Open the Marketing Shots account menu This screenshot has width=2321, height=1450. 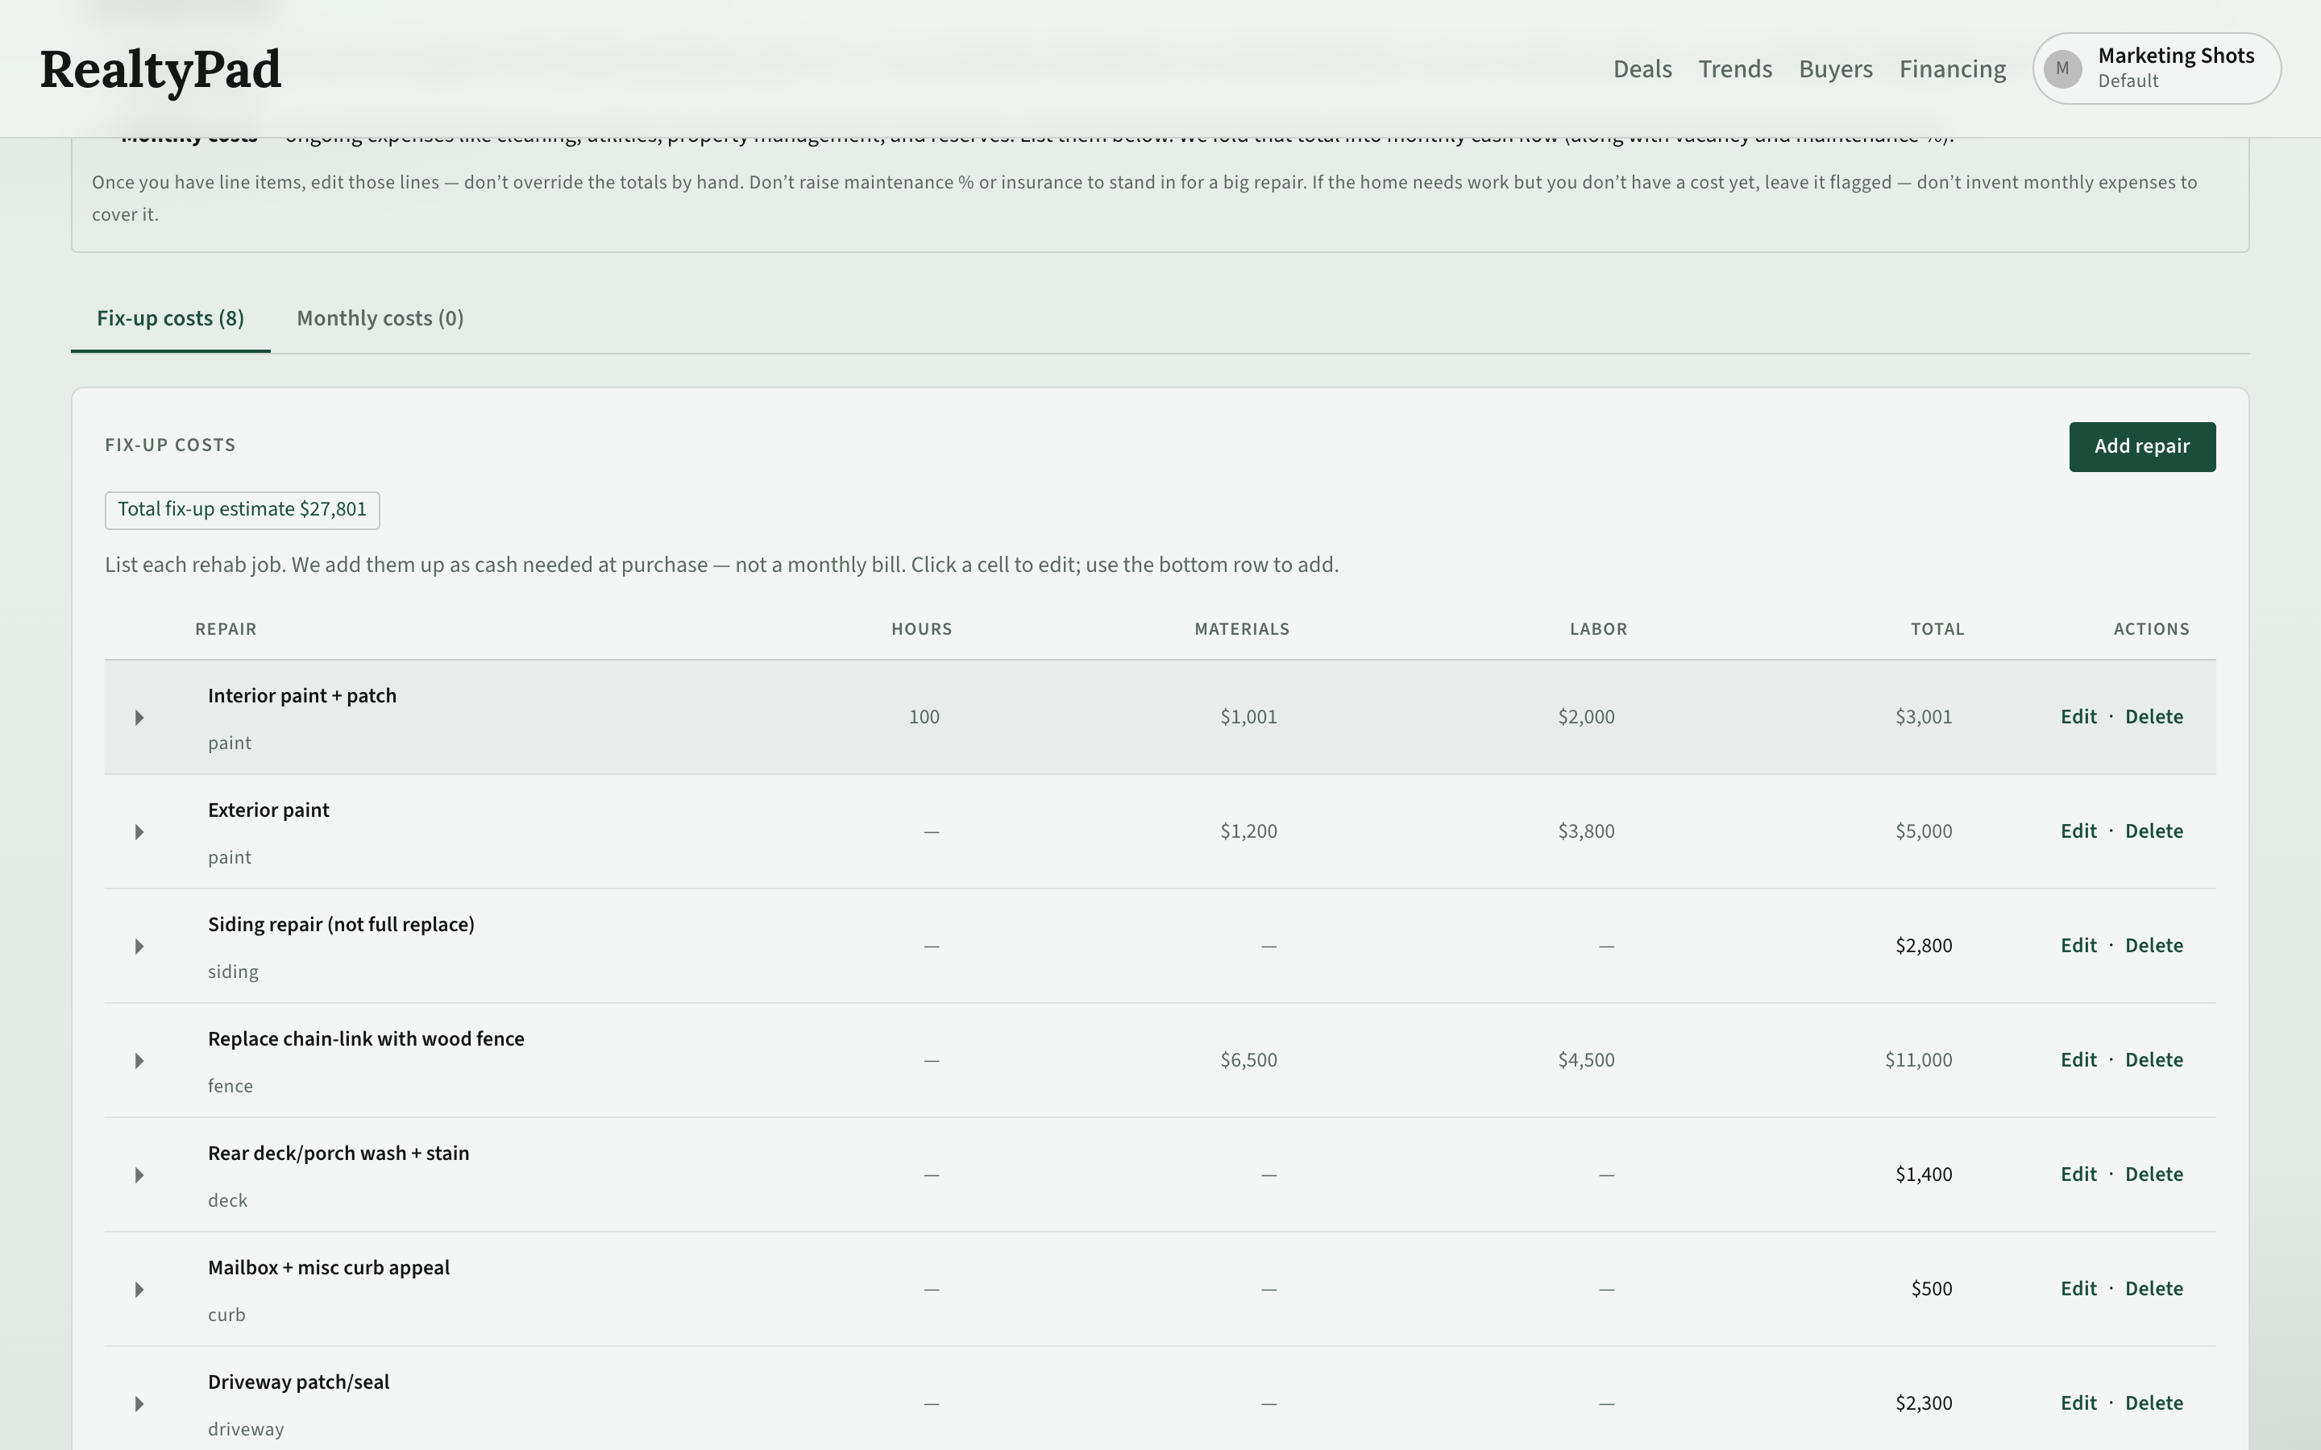tap(2156, 69)
